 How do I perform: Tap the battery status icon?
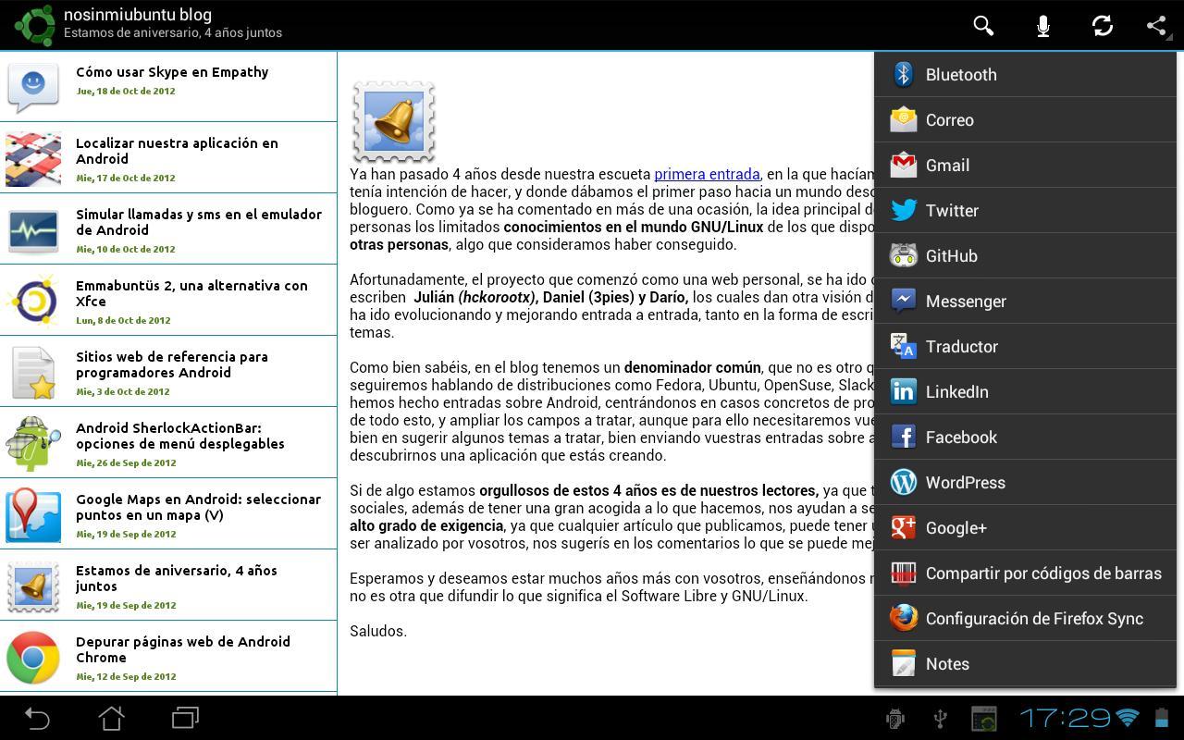pos(1162,718)
